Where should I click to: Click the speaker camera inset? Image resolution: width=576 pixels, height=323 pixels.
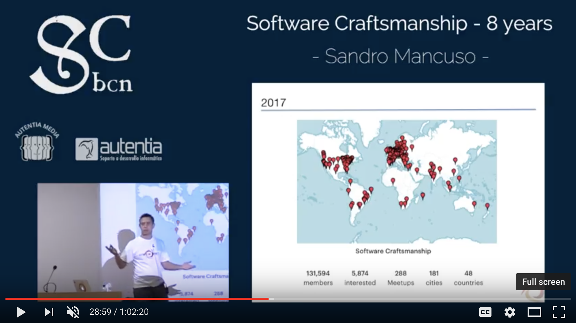(133, 242)
